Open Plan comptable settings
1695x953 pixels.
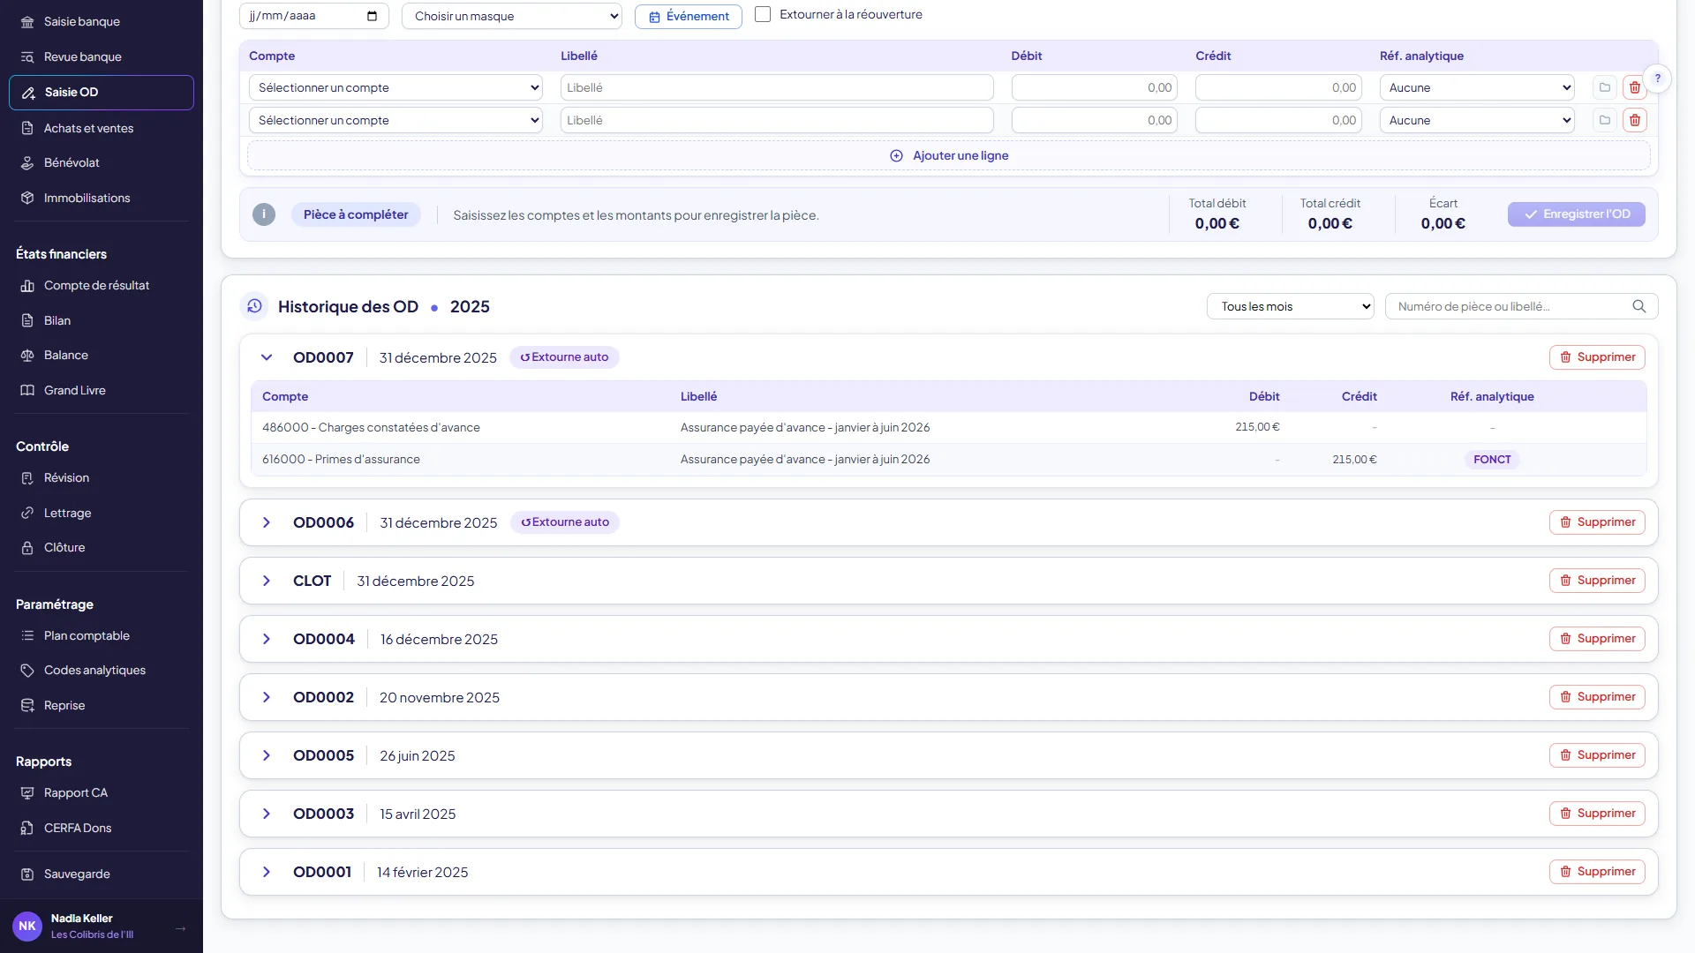tap(101, 635)
